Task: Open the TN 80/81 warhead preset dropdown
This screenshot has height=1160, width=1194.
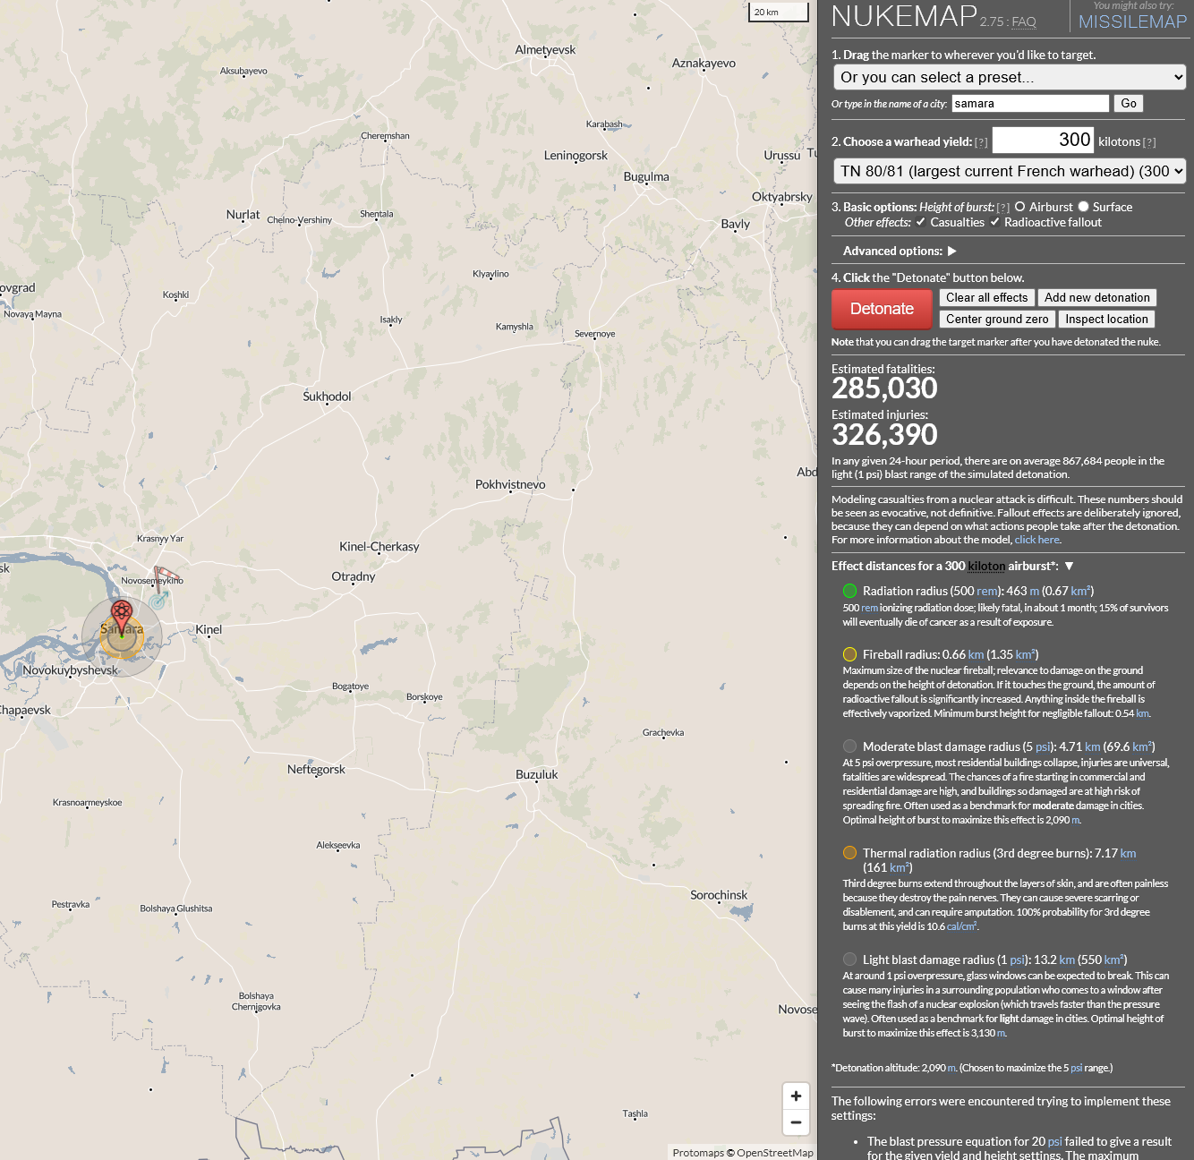Action: pos(1010,171)
